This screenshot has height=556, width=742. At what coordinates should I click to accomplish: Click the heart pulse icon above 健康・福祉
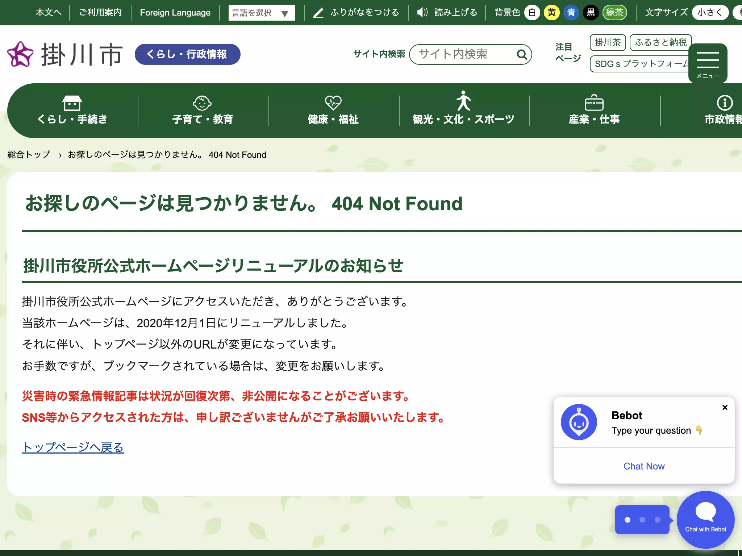pyautogui.click(x=333, y=103)
